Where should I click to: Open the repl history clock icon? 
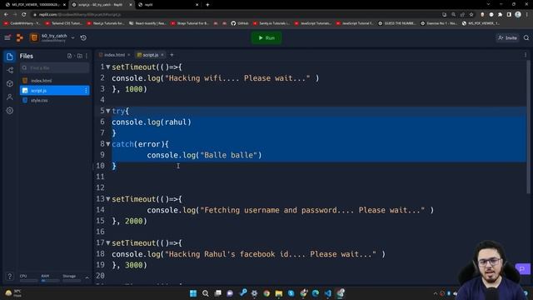(83, 37)
